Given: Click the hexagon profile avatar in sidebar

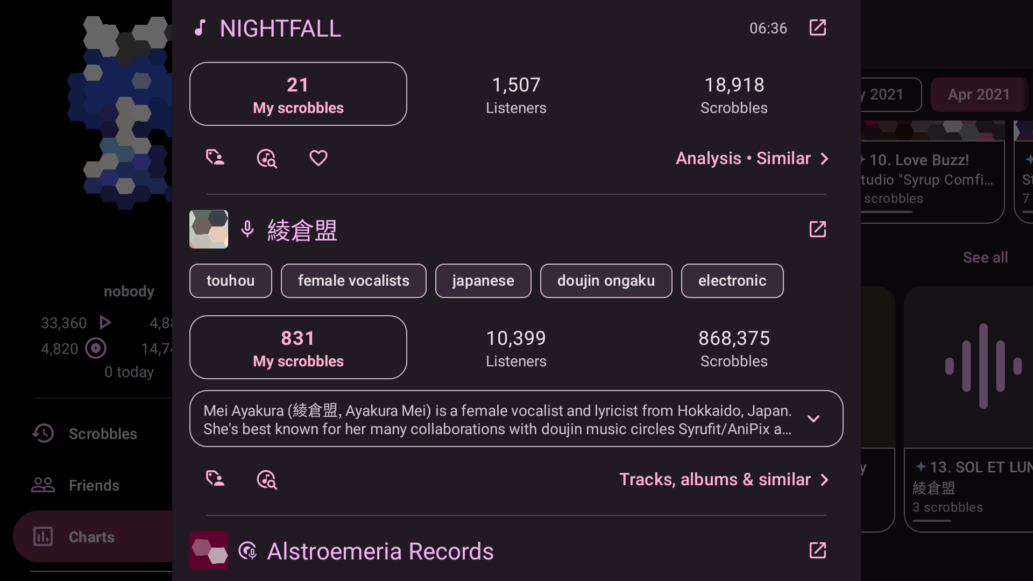Looking at the screenshot, I should click(x=119, y=113).
